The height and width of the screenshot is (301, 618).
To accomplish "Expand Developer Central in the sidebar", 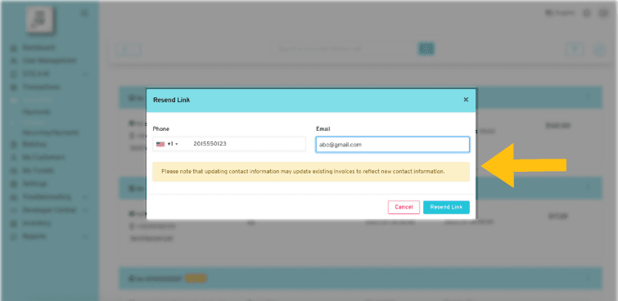I will point(49,210).
